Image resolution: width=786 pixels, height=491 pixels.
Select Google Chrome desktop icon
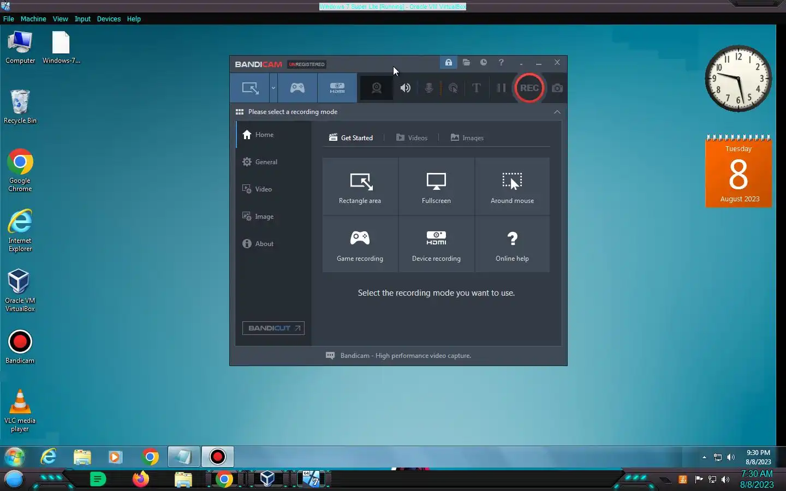point(20,170)
